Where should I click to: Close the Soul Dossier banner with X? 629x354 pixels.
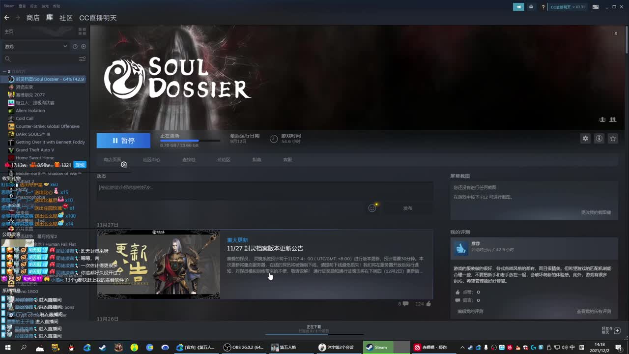pos(616,33)
